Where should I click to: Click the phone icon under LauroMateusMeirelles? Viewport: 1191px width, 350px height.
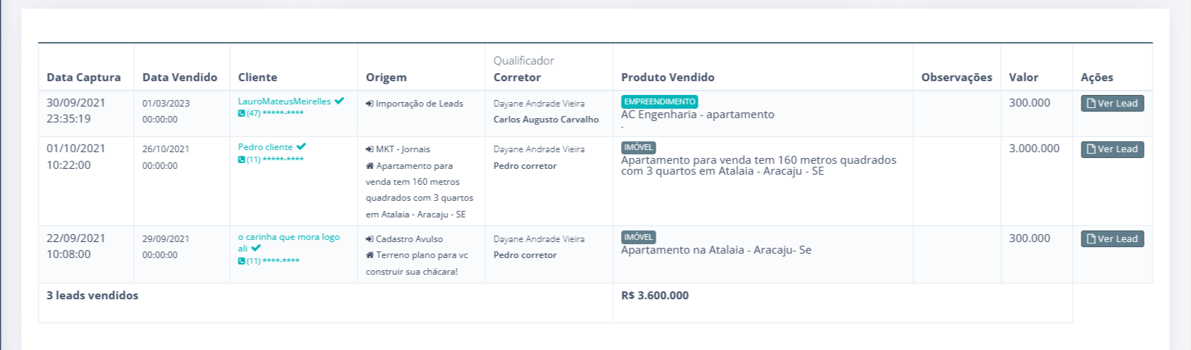point(242,113)
